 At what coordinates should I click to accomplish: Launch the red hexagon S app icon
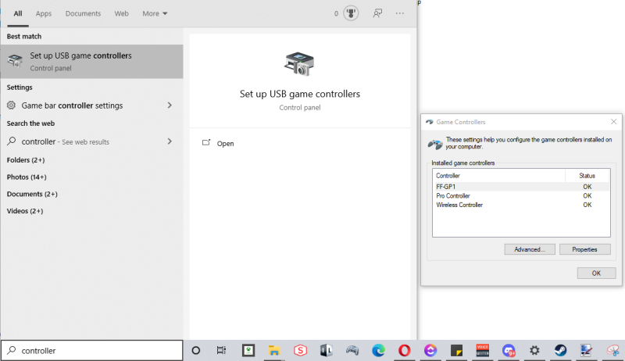tap(300, 350)
